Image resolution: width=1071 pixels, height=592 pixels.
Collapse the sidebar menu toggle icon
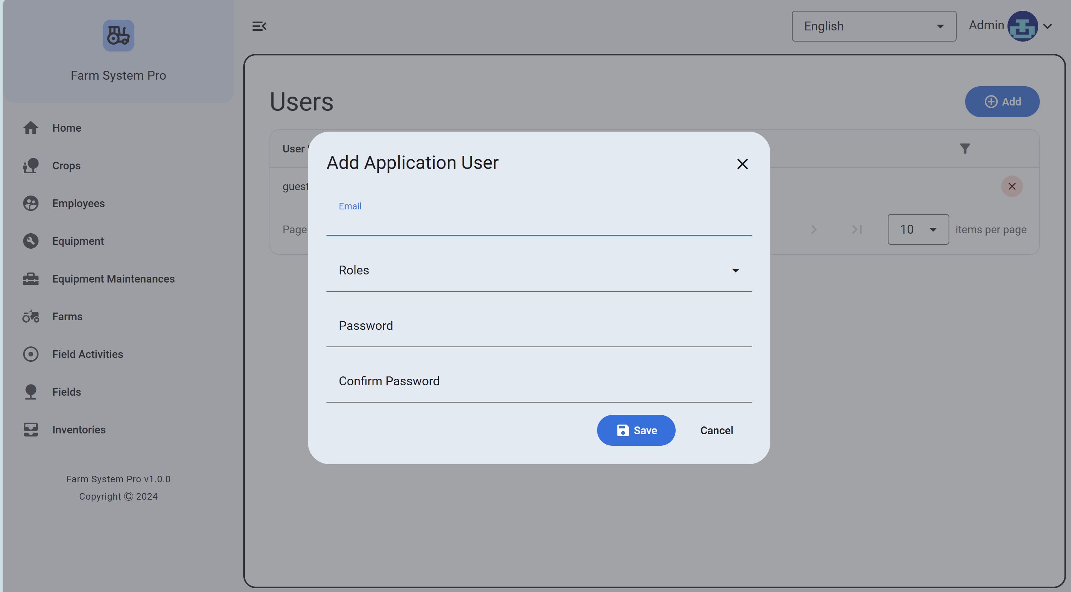259,26
